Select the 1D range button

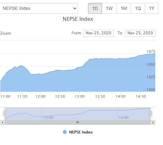coord(95,8)
